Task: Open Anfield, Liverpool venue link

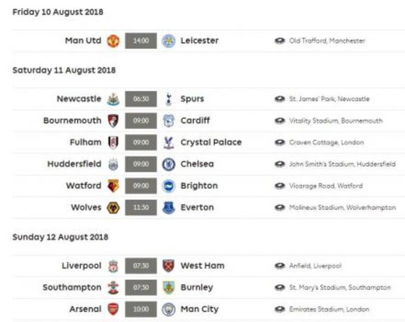Action: (x=315, y=266)
